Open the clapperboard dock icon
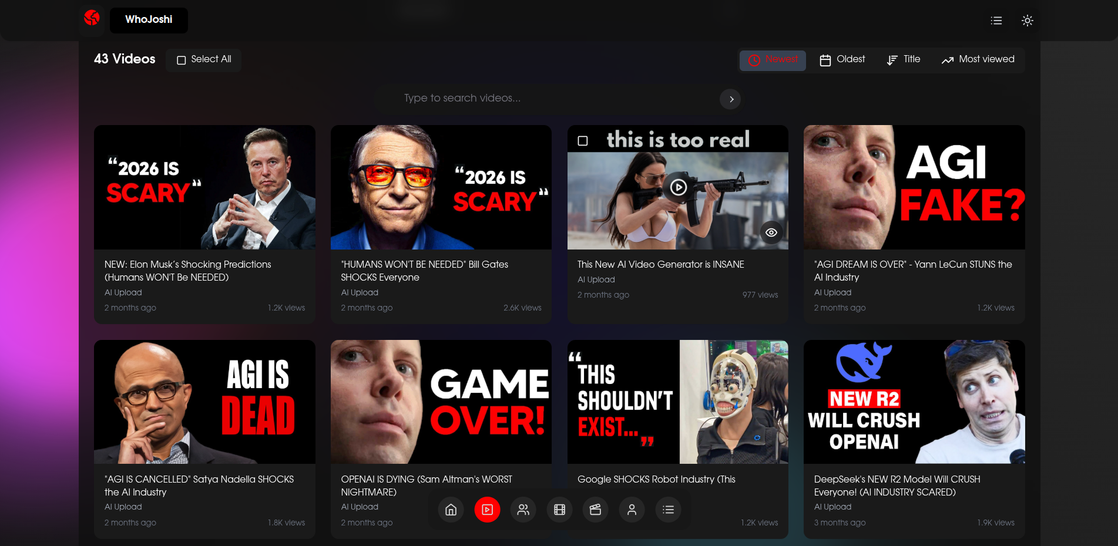1118x546 pixels. click(x=596, y=510)
